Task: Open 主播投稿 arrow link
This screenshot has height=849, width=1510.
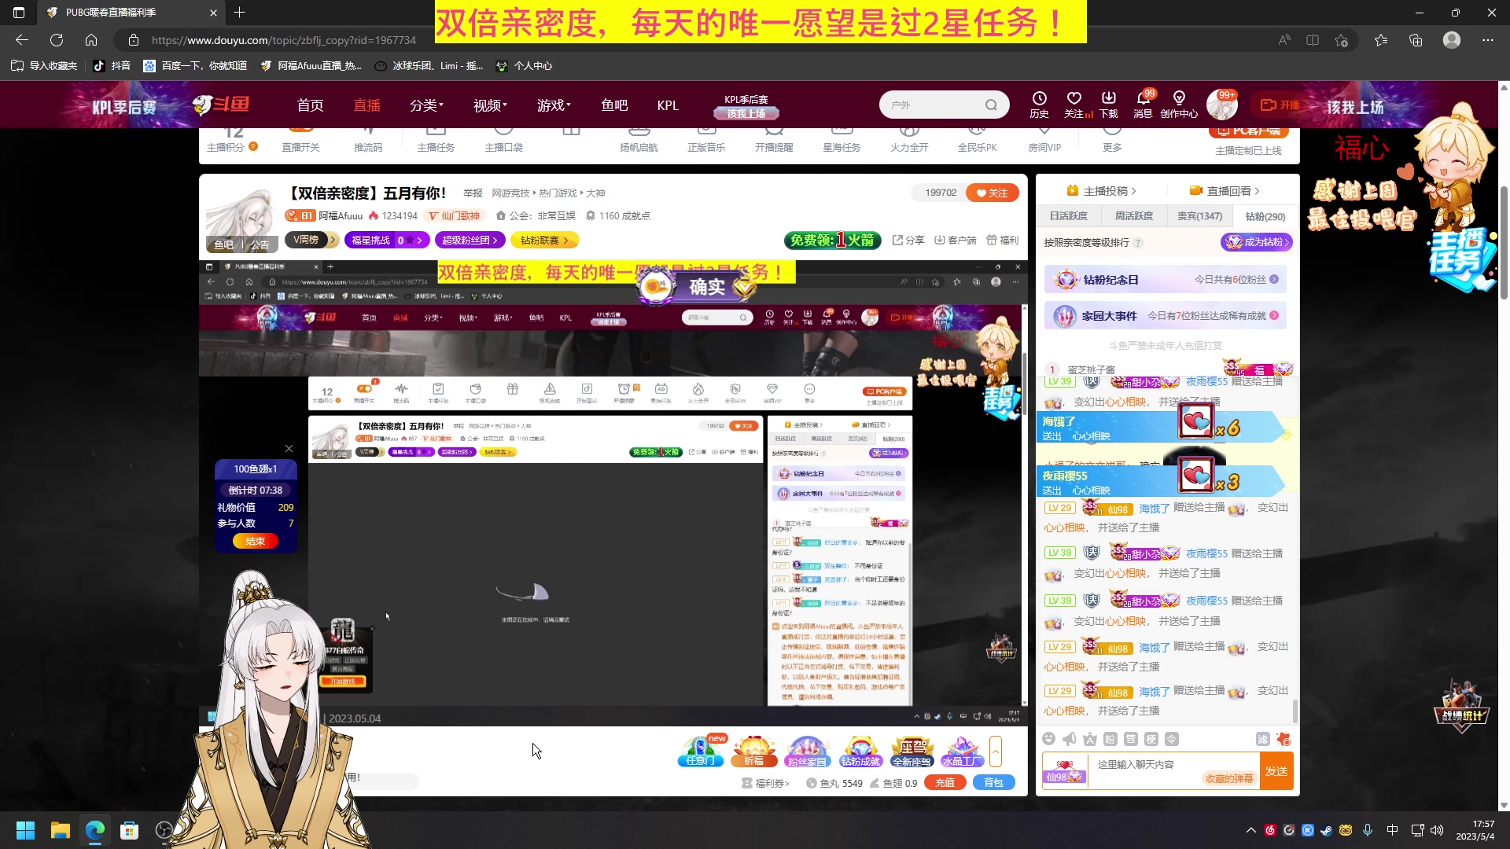Action: 1101,191
